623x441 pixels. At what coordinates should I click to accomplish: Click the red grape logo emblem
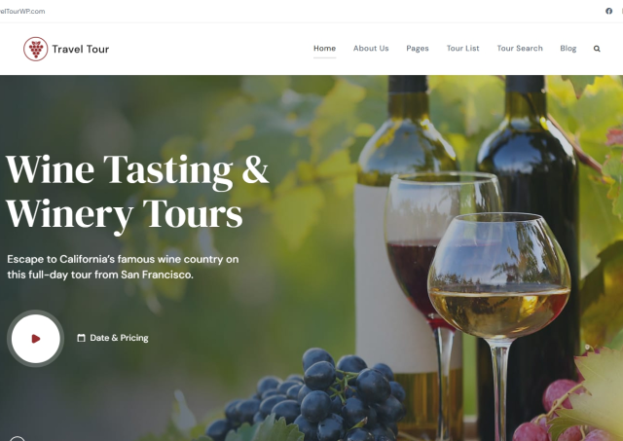36,49
